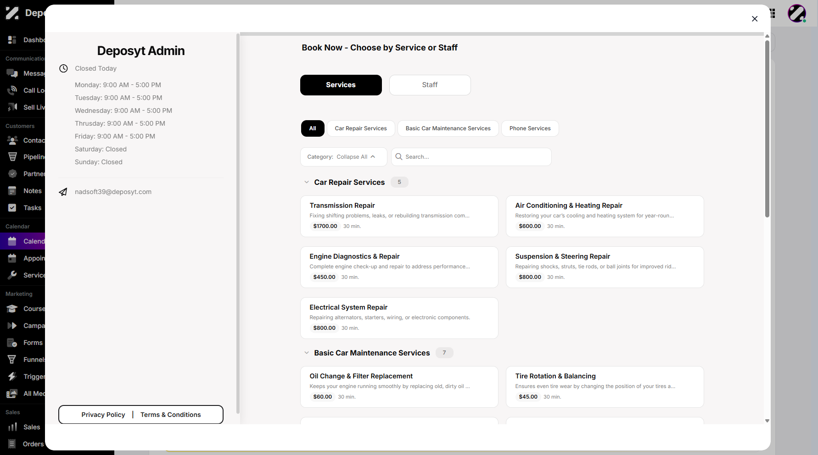
Task: Click the services Search field
Action: pyautogui.click(x=471, y=157)
